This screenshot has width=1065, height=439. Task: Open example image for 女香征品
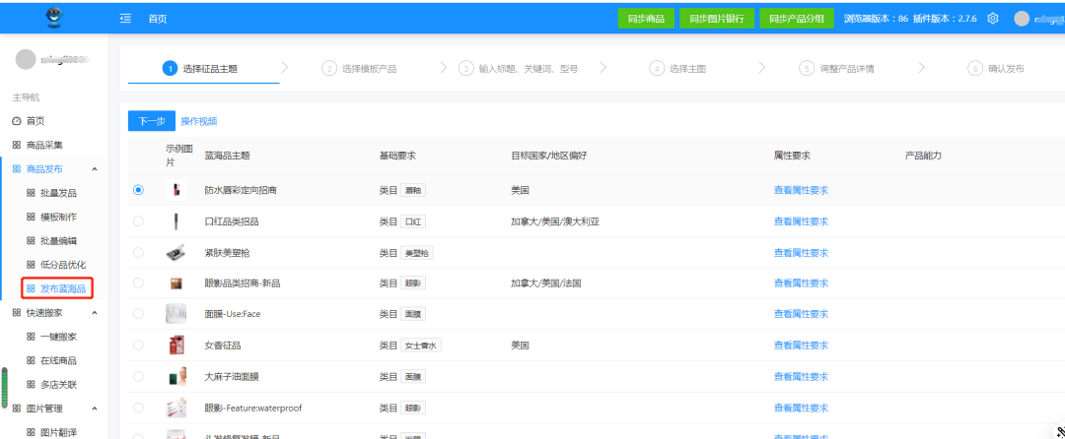tap(176, 345)
